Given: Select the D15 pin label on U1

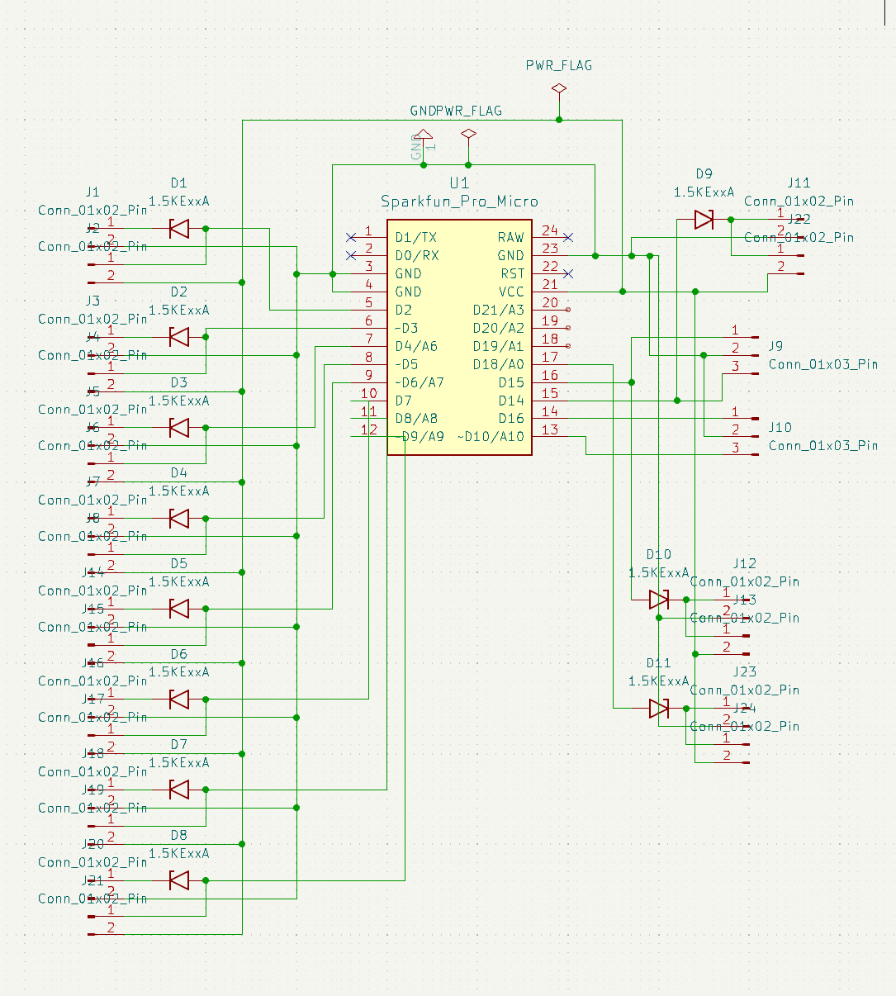Looking at the screenshot, I should [511, 382].
